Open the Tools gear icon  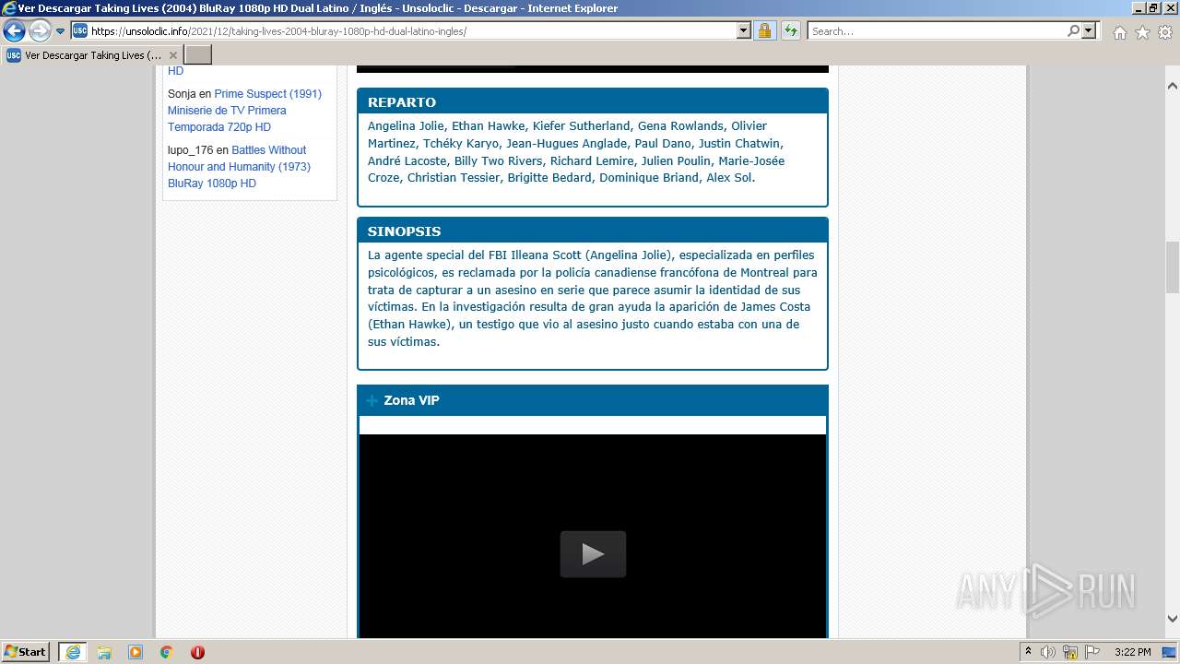coord(1165,32)
